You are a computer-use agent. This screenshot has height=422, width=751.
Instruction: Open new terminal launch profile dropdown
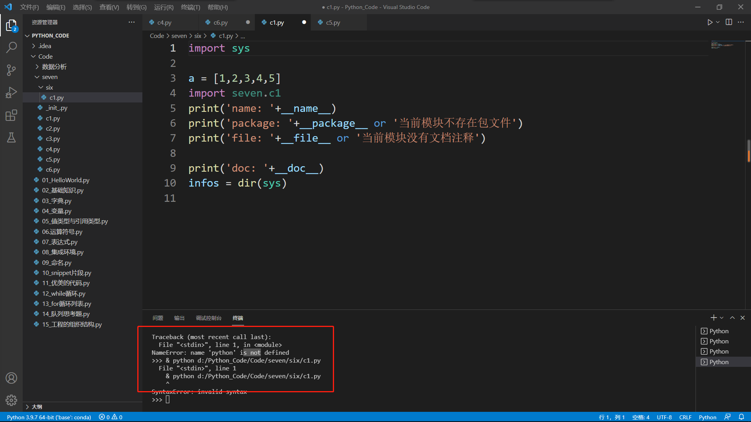click(x=722, y=318)
